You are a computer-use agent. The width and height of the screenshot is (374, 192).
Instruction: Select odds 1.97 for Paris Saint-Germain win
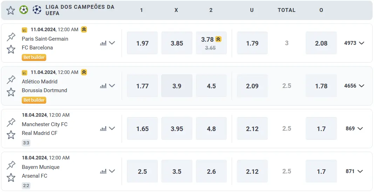(142, 43)
